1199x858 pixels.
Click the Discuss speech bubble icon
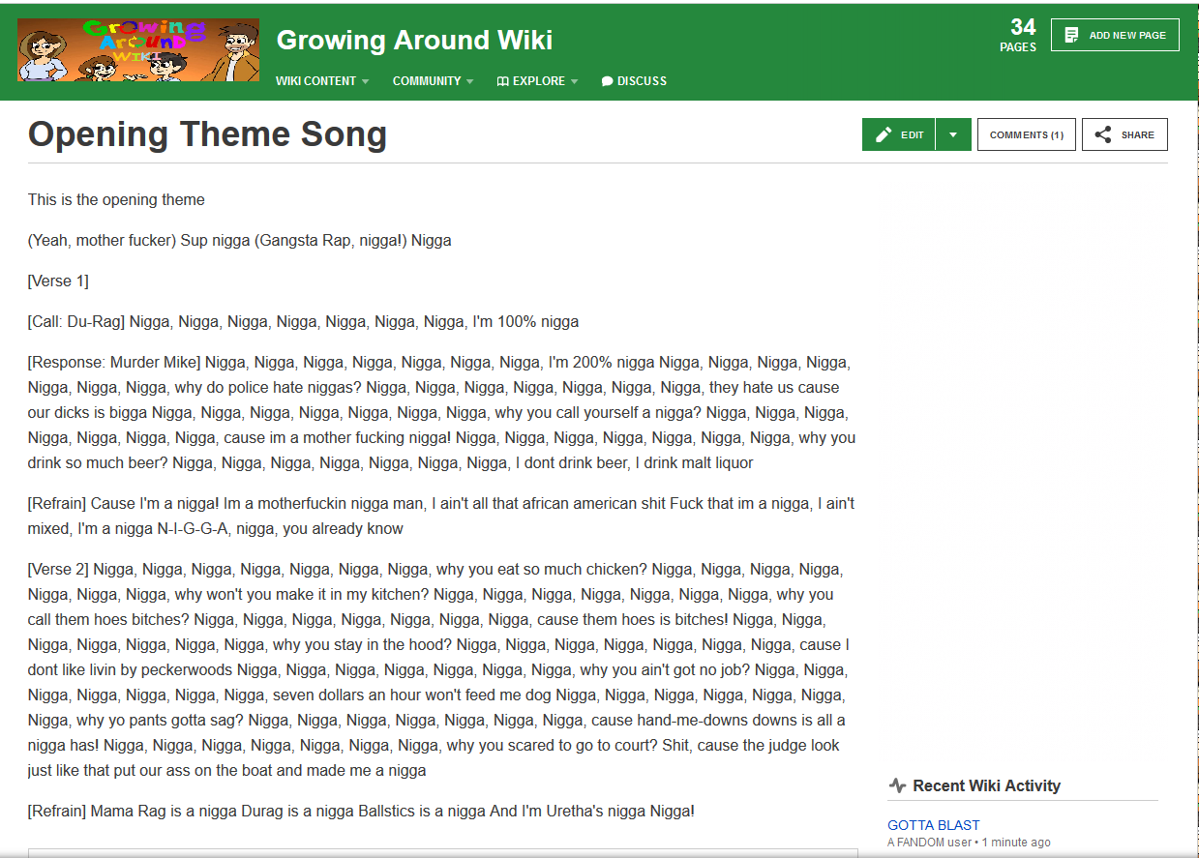pos(607,81)
